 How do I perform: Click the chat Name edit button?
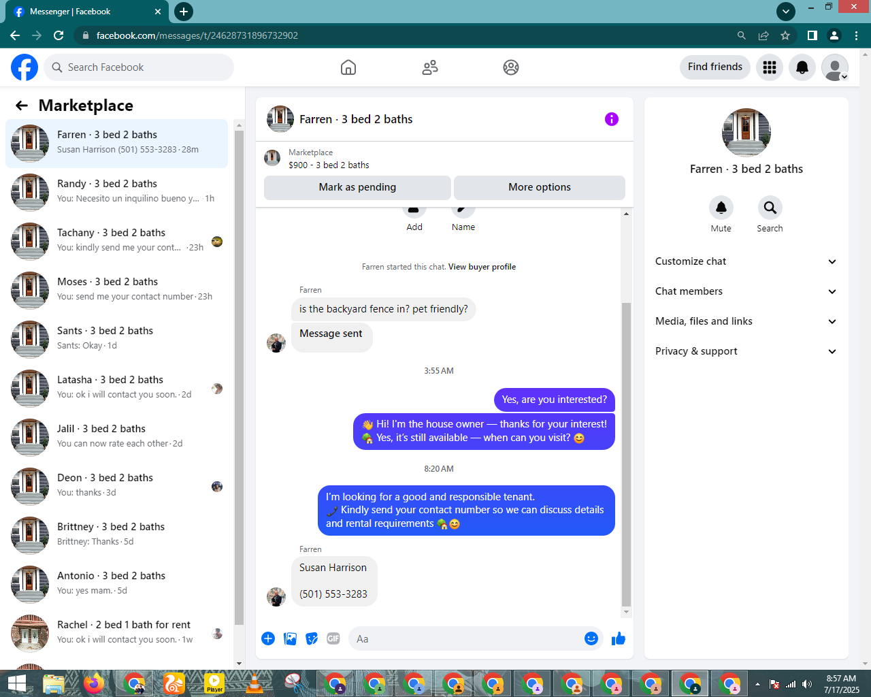[463, 218]
